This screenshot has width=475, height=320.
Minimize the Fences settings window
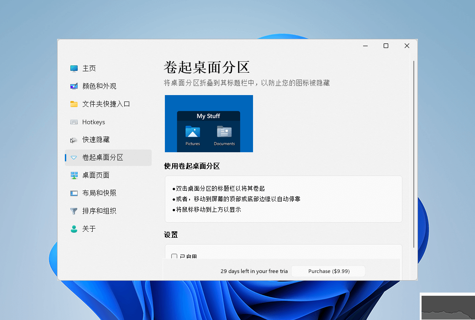365,46
